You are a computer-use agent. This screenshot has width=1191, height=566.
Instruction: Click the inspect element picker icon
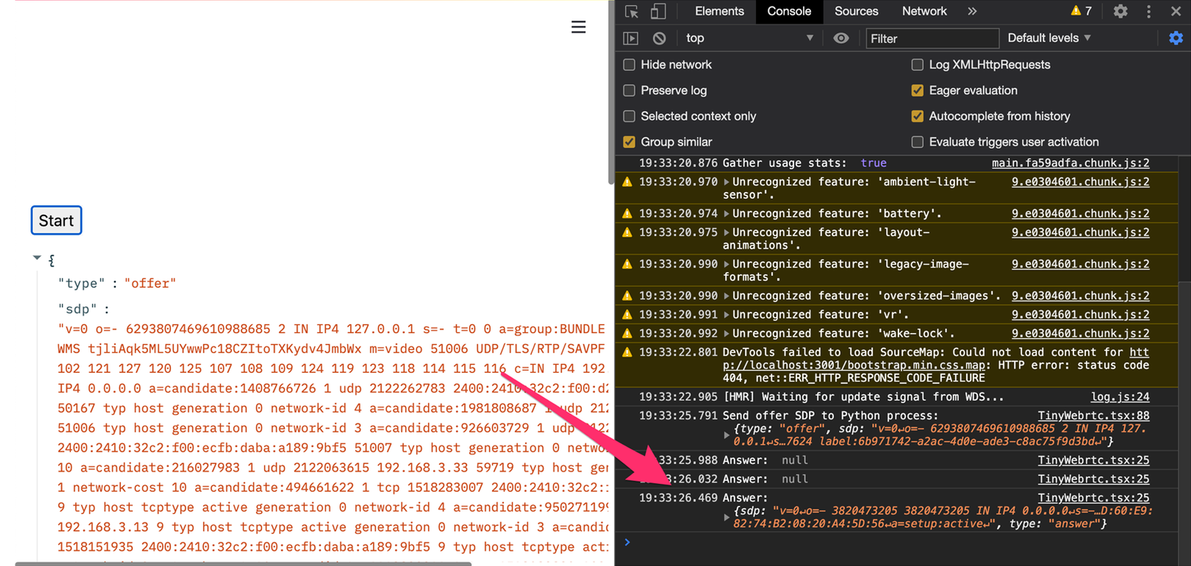tap(631, 11)
